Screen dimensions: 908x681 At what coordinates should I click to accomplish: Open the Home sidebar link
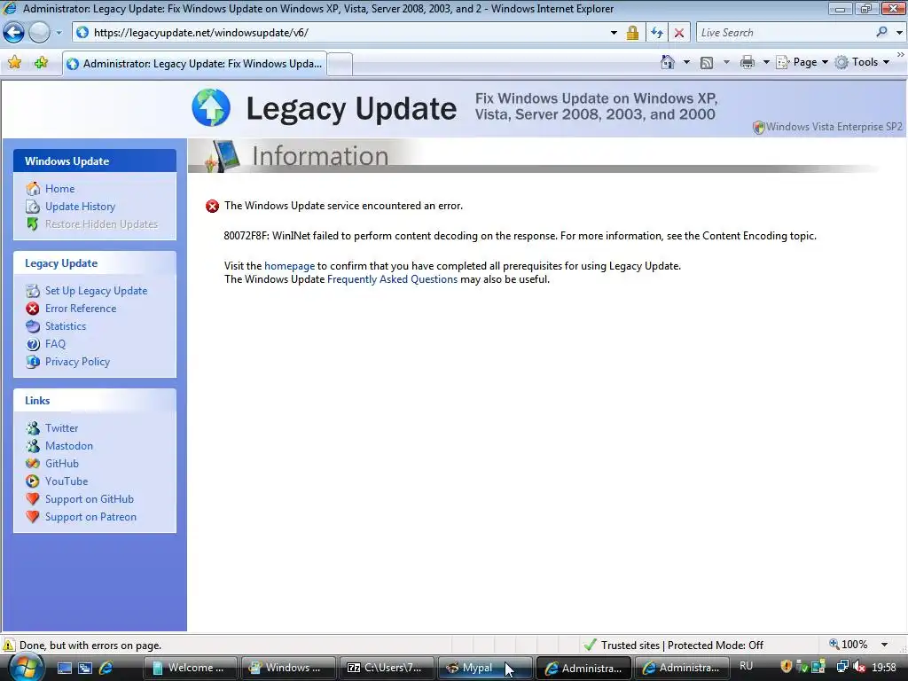pyautogui.click(x=59, y=189)
